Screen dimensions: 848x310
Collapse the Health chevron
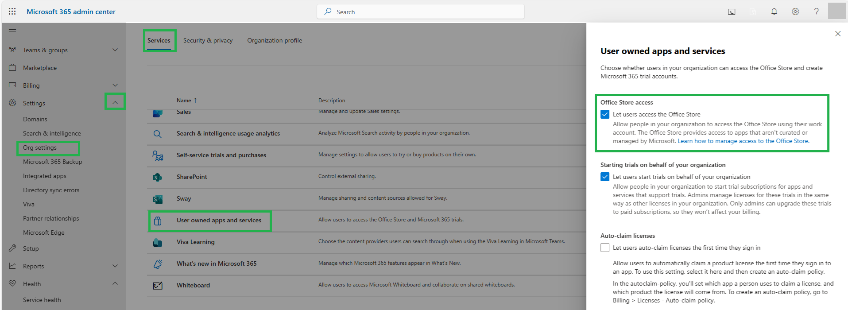click(115, 283)
